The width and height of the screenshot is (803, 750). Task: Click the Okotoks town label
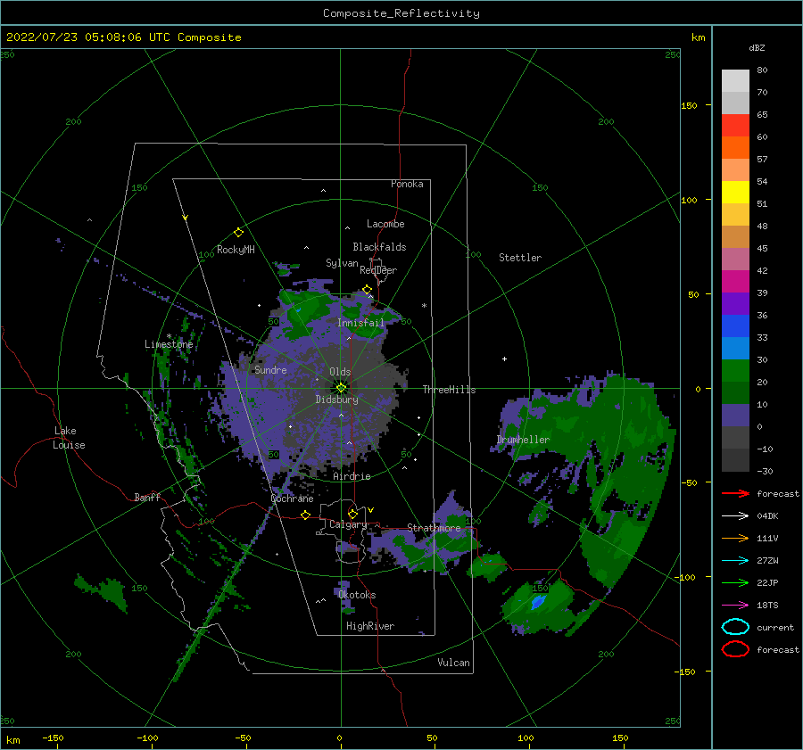pyautogui.click(x=357, y=595)
